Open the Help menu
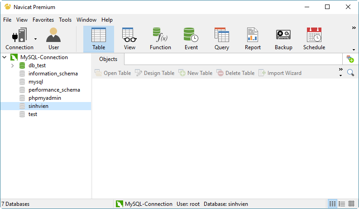The width and height of the screenshot is (359, 209). (x=107, y=20)
